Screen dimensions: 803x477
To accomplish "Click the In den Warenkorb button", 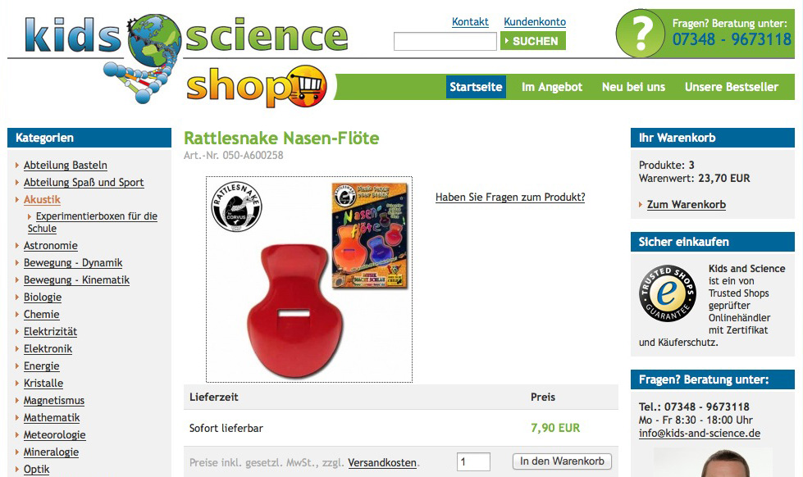I will pyautogui.click(x=562, y=461).
